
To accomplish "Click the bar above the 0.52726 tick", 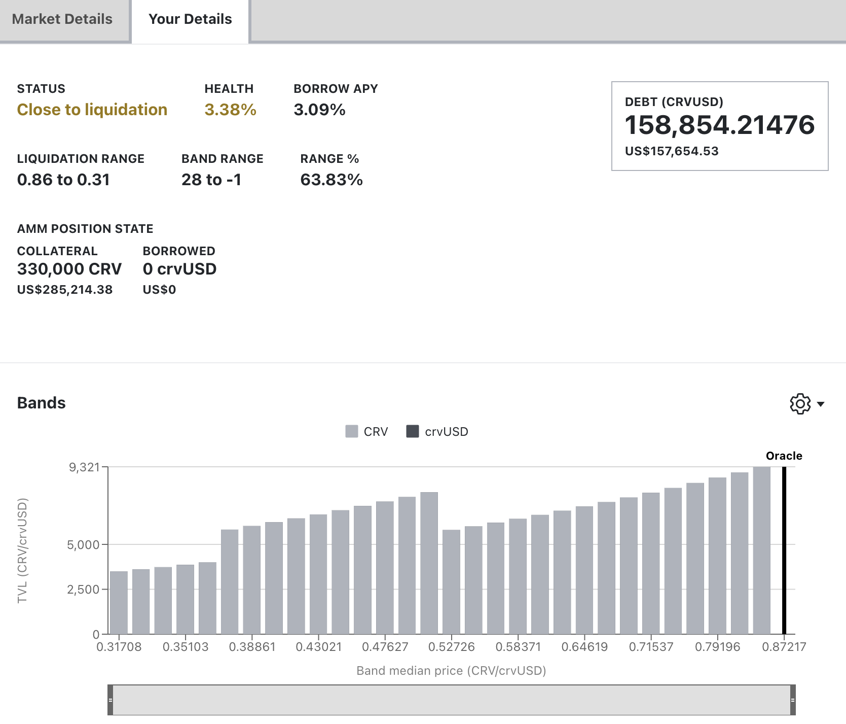I will [x=451, y=582].
